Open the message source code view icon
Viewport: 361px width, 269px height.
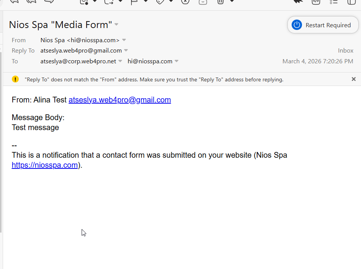[316, 2]
